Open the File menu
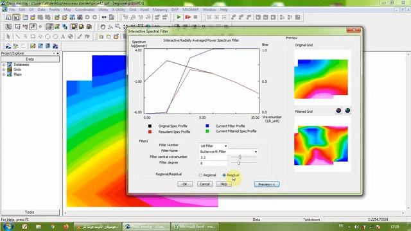The width and height of the screenshot is (411, 231). 12,10
